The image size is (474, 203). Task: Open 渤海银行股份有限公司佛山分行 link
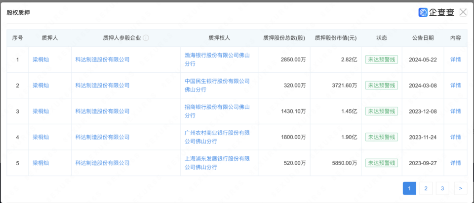(217, 59)
